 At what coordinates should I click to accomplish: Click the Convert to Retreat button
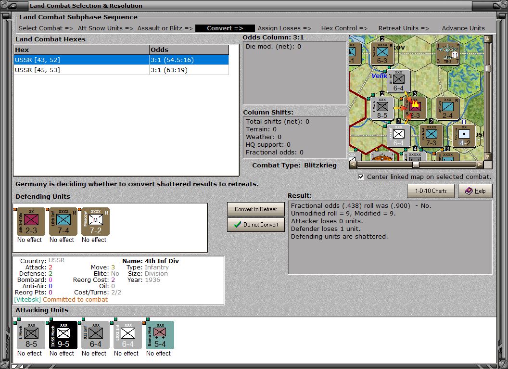[x=255, y=209]
